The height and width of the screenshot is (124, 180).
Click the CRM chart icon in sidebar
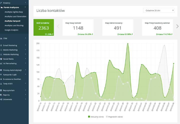coord(1,38)
